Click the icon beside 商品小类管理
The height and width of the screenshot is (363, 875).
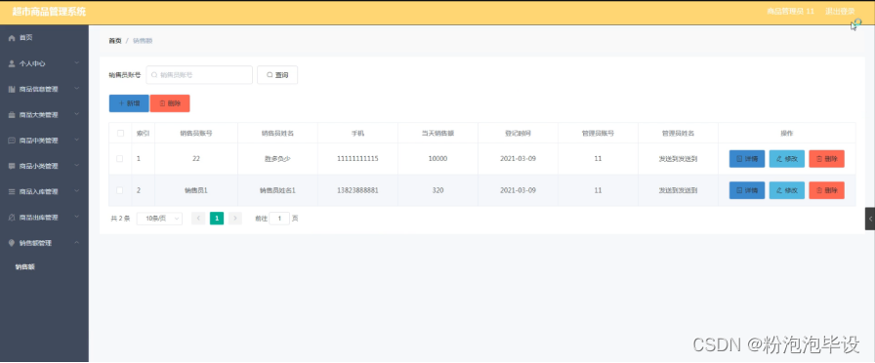(x=12, y=166)
